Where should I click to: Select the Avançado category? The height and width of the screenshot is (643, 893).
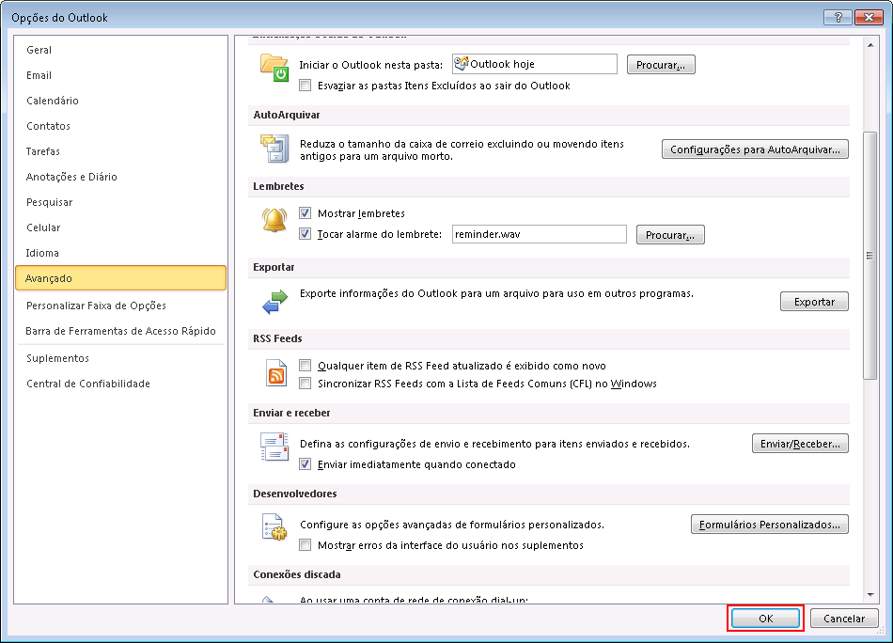pyautogui.click(x=120, y=278)
